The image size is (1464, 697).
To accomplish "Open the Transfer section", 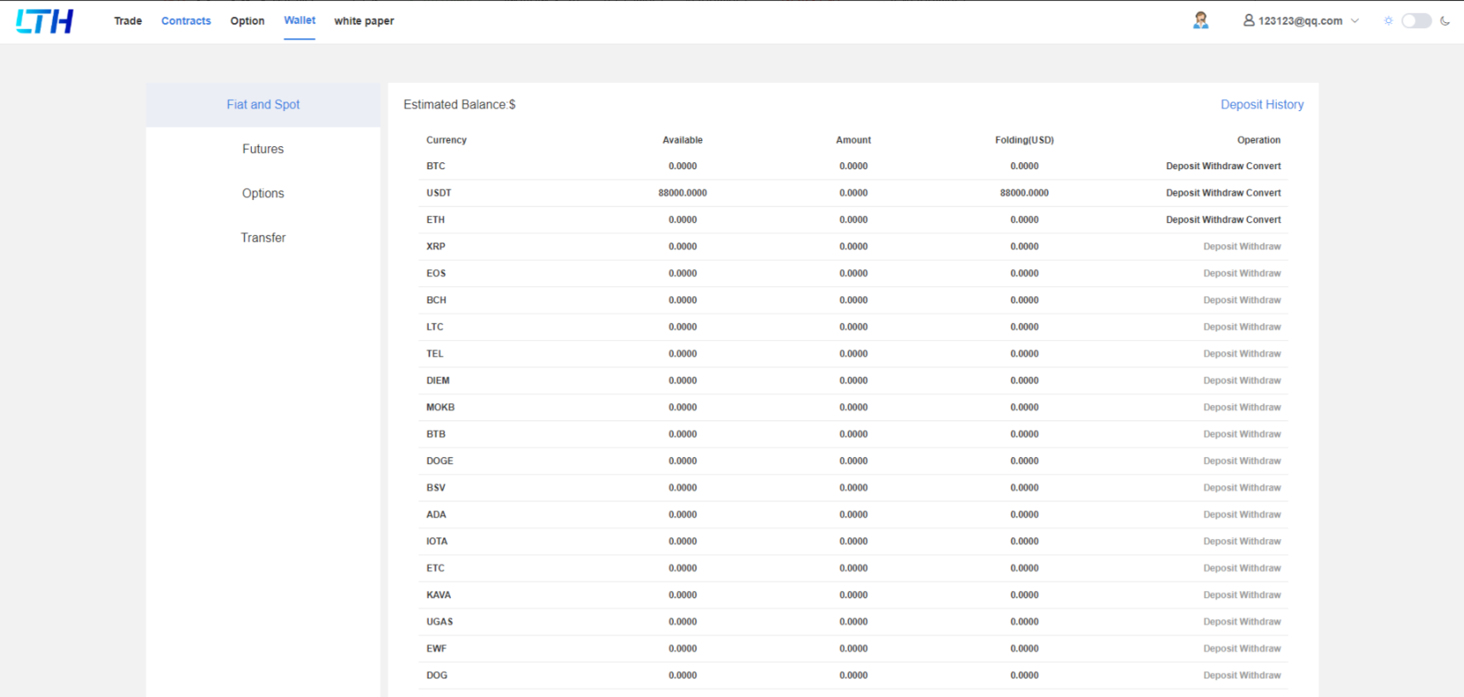I will coord(263,237).
